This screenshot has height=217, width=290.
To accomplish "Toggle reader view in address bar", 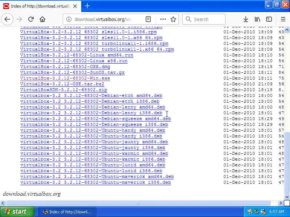I will (148, 19).
